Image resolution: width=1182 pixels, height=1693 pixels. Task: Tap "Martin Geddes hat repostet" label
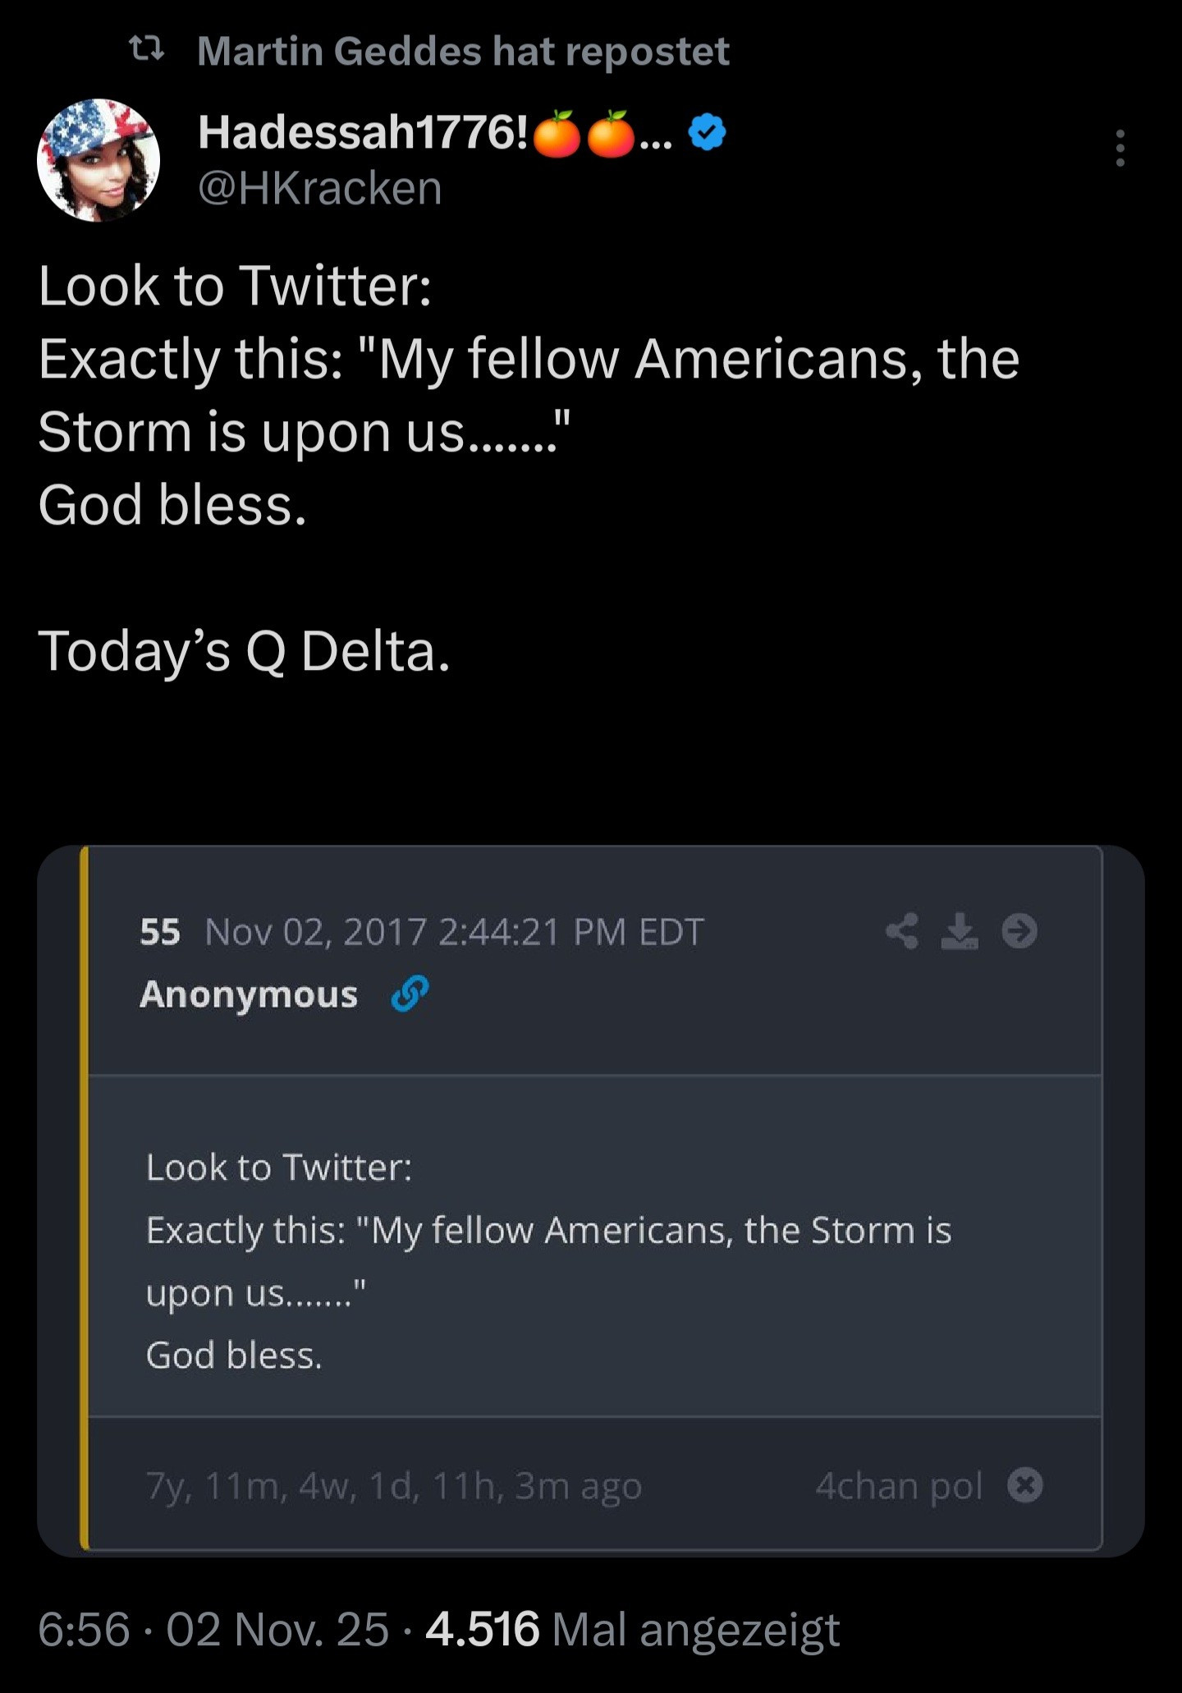[x=463, y=51]
